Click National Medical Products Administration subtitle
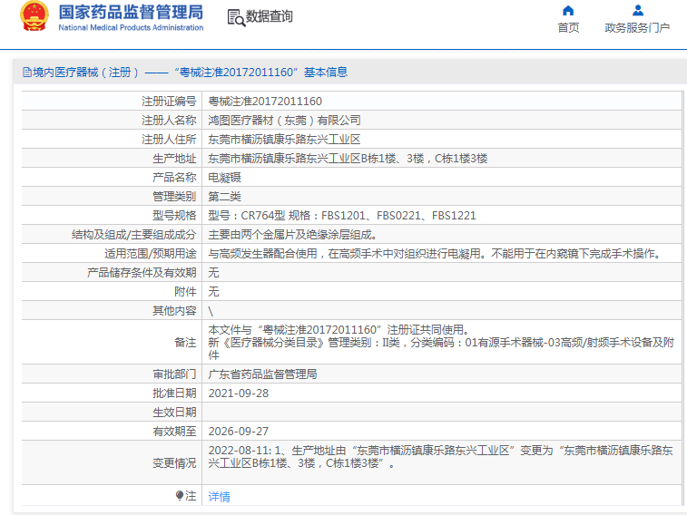This screenshot has height=515, width=687. coord(131,27)
